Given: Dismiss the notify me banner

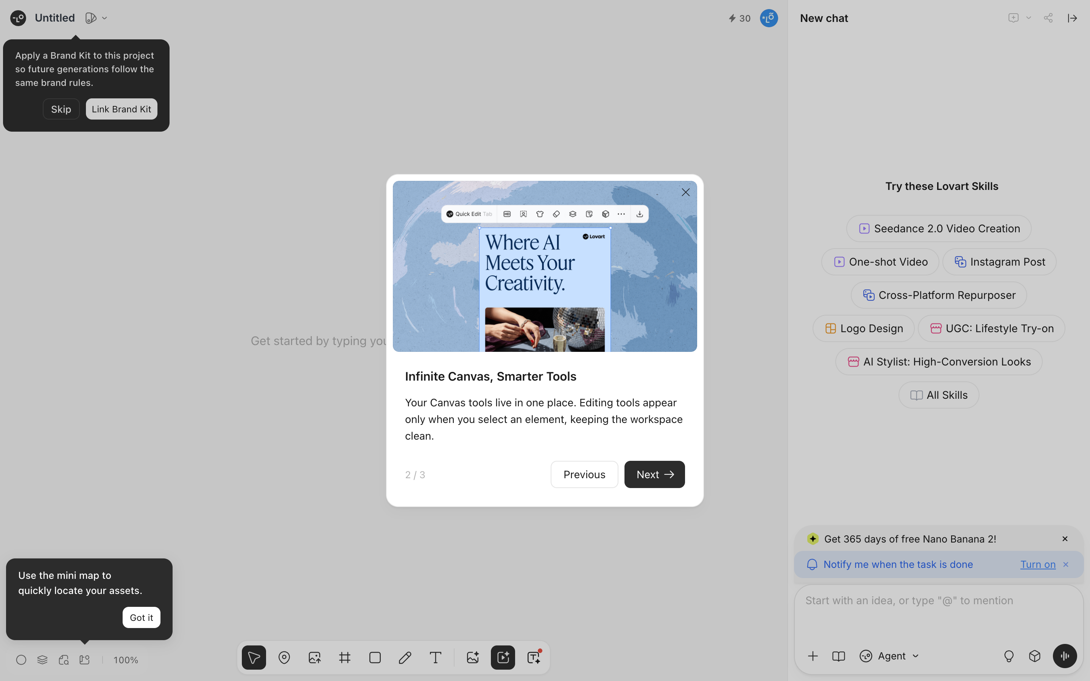Looking at the screenshot, I should 1066,564.
